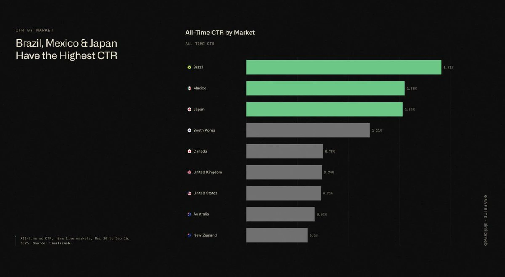This screenshot has width=505, height=277.
Task: Select the "United Kingdom" country label
Action: (x=207, y=172)
